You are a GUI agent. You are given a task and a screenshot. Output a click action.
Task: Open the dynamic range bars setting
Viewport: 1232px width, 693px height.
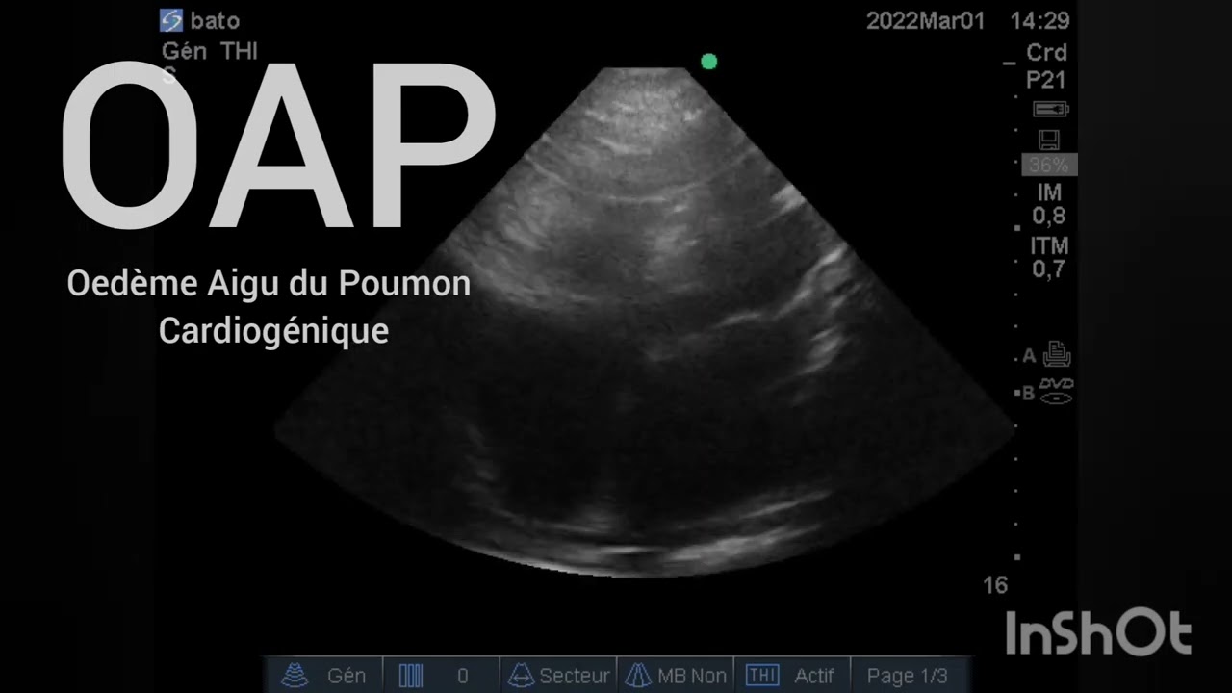pyautogui.click(x=411, y=676)
